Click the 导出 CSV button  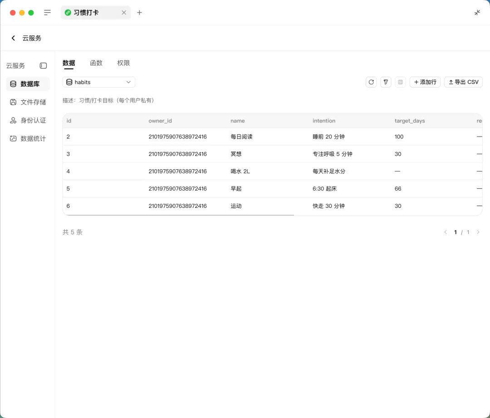click(463, 82)
